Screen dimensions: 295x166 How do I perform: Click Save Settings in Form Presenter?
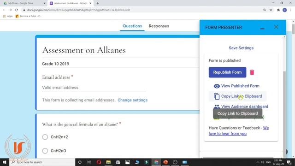pyautogui.click(x=241, y=48)
